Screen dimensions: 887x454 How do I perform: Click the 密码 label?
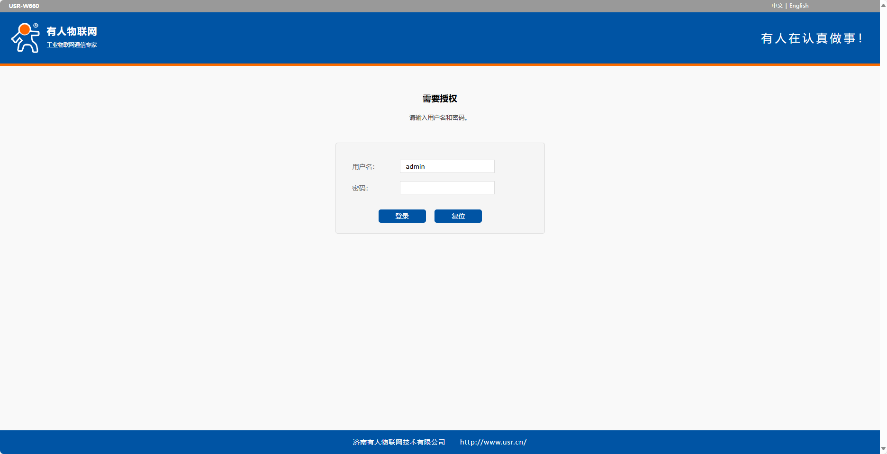point(360,188)
